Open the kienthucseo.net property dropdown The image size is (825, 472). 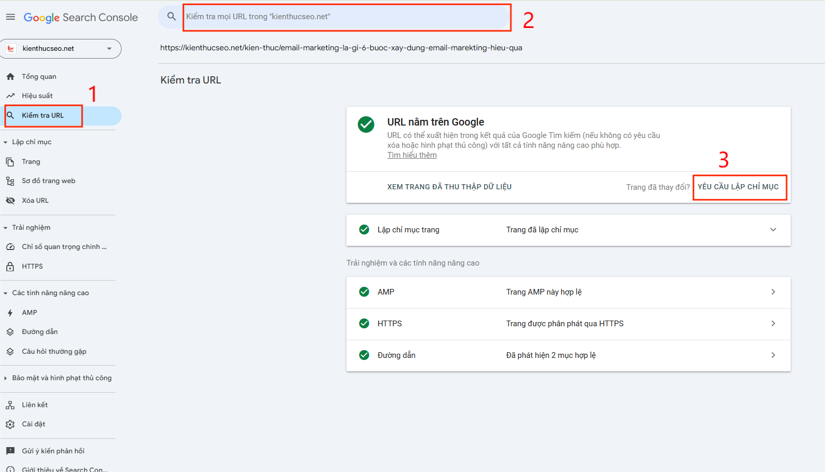click(x=61, y=49)
